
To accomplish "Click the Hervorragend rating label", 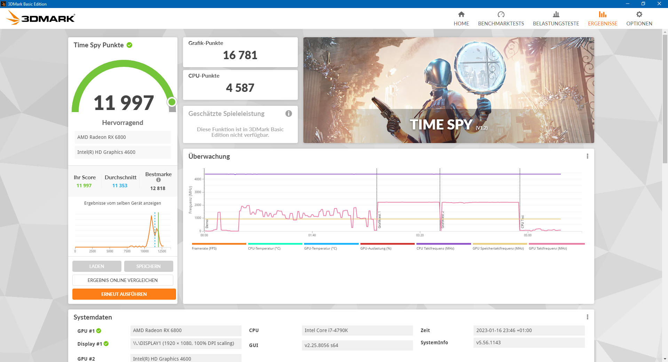I will 122,123.
